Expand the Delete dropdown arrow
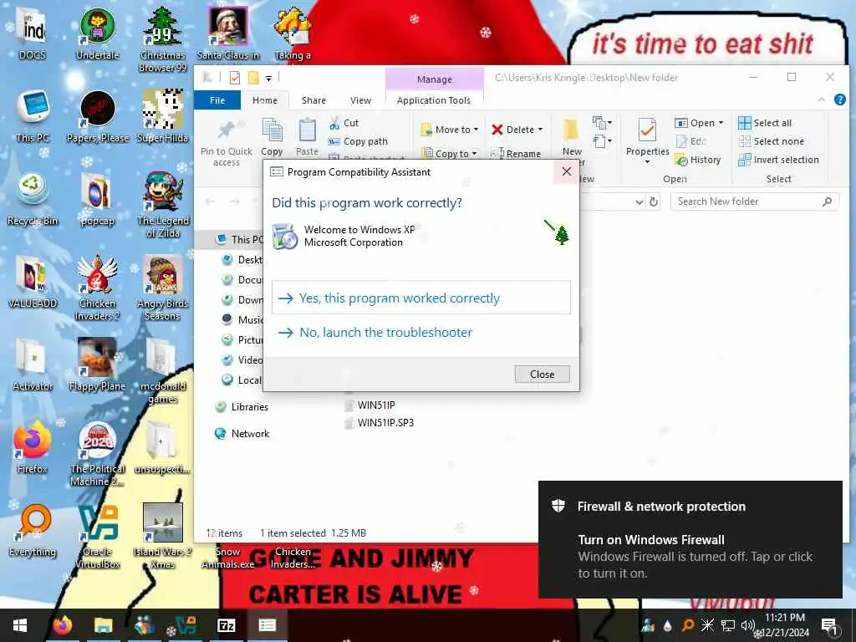The height and width of the screenshot is (642, 856). coord(541,130)
